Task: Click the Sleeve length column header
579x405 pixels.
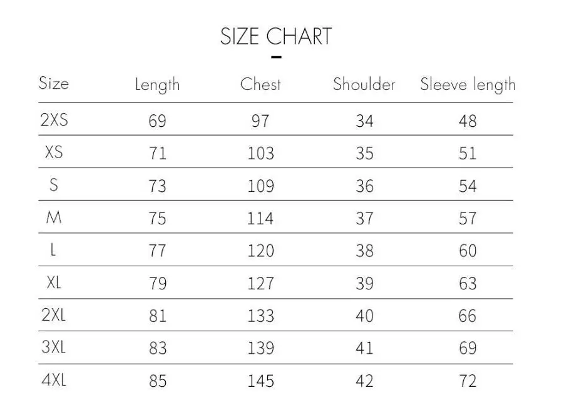Action: coord(468,85)
